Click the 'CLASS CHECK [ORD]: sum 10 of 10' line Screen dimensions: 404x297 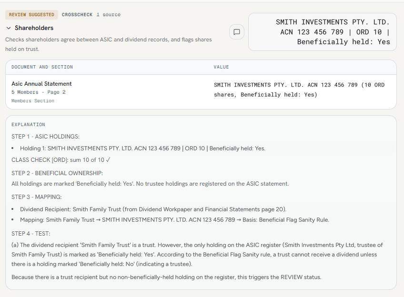click(61, 160)
